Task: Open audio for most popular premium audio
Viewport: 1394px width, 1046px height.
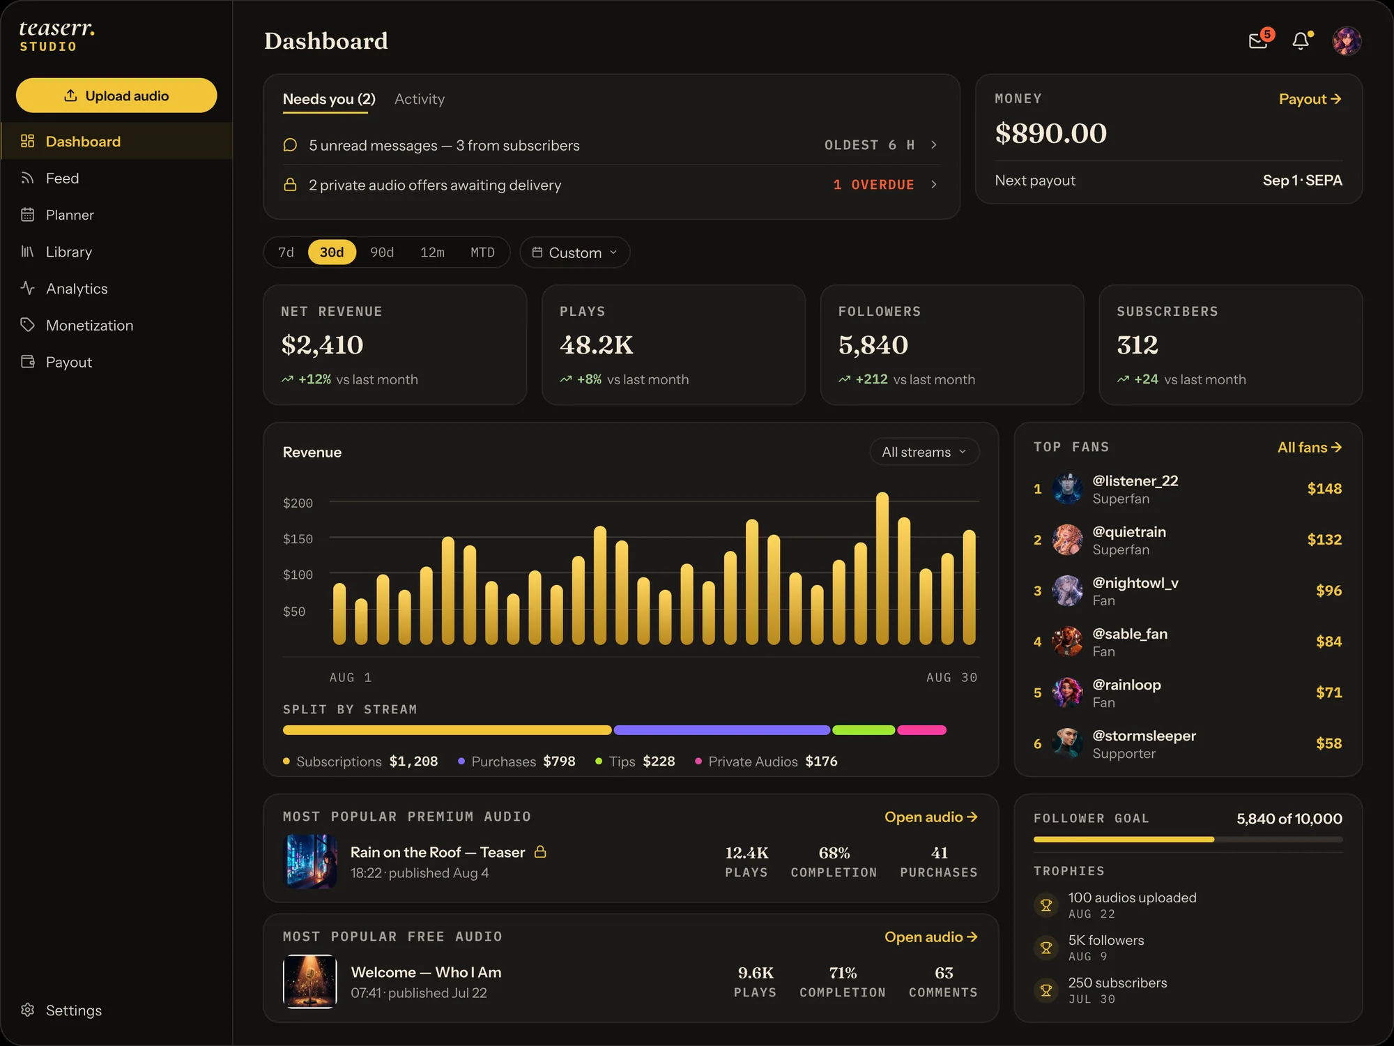Action: click(931, 817)
